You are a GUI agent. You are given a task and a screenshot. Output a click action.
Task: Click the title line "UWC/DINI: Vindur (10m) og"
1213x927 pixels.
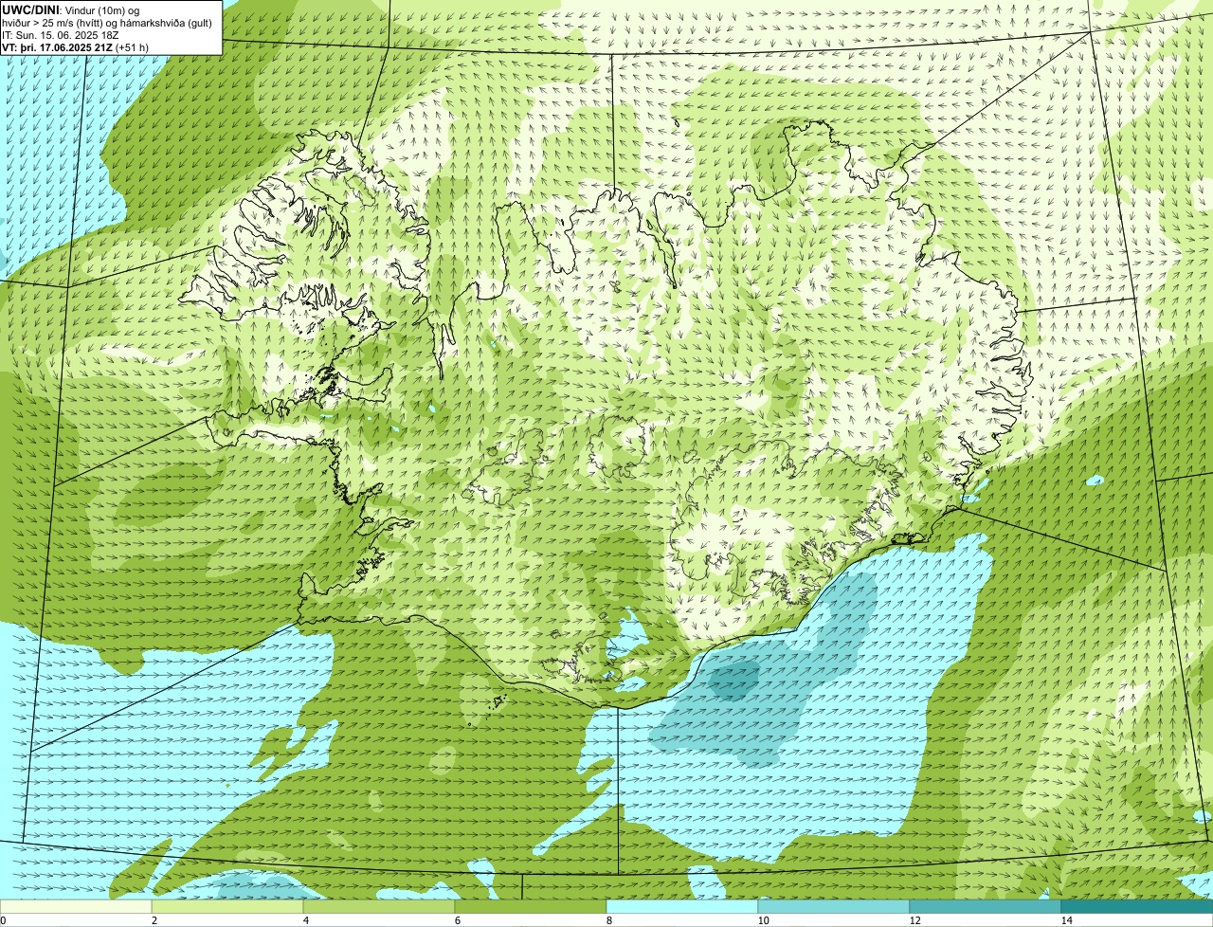point(71,9)
